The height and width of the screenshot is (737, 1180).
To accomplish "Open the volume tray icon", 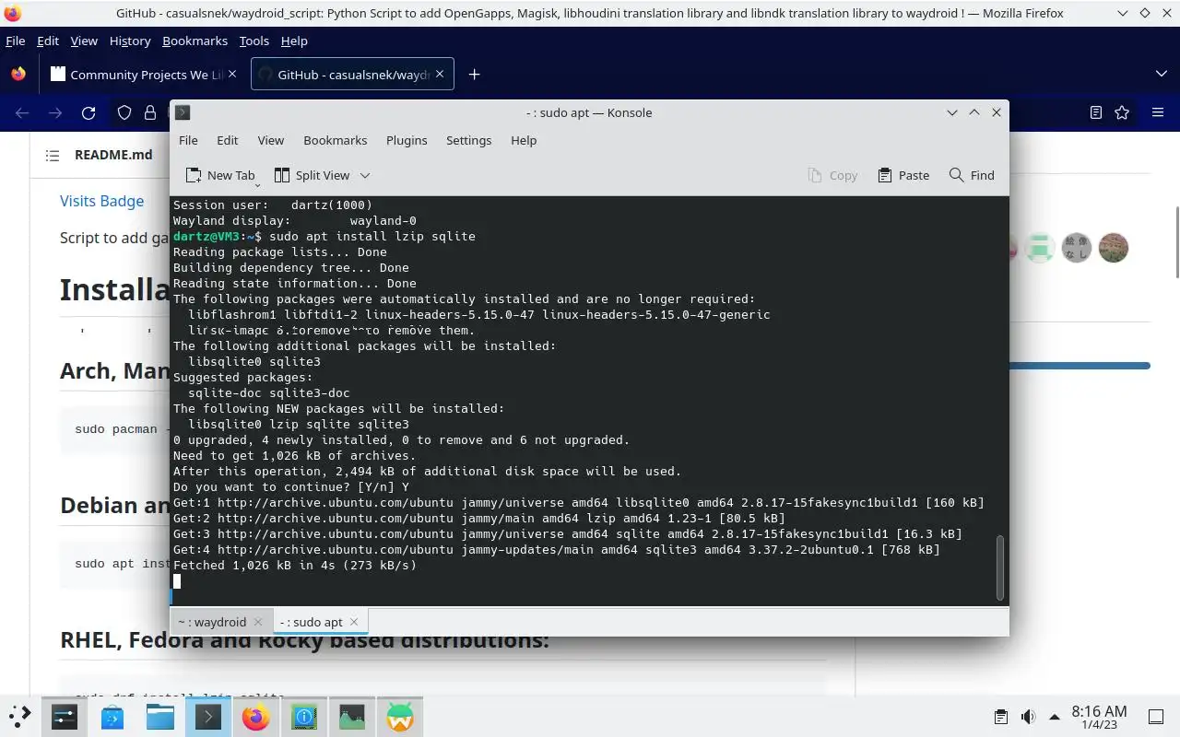I will point(1027,717).
